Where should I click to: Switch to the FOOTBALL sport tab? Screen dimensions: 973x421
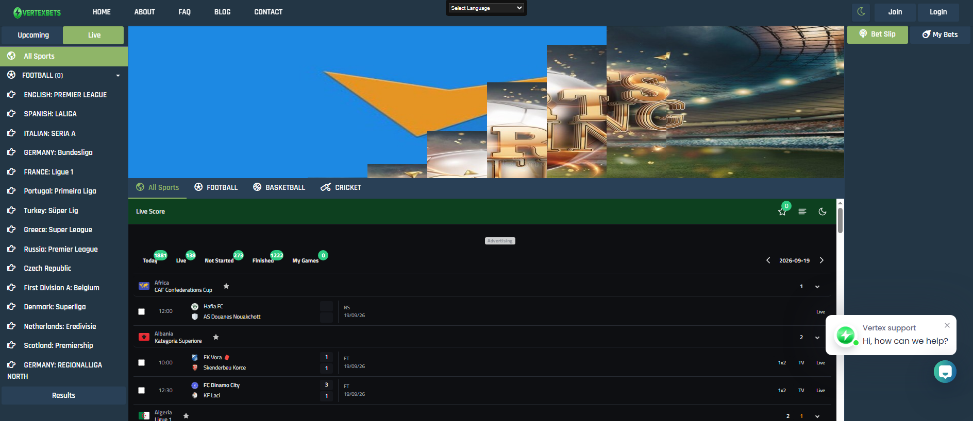216,187
